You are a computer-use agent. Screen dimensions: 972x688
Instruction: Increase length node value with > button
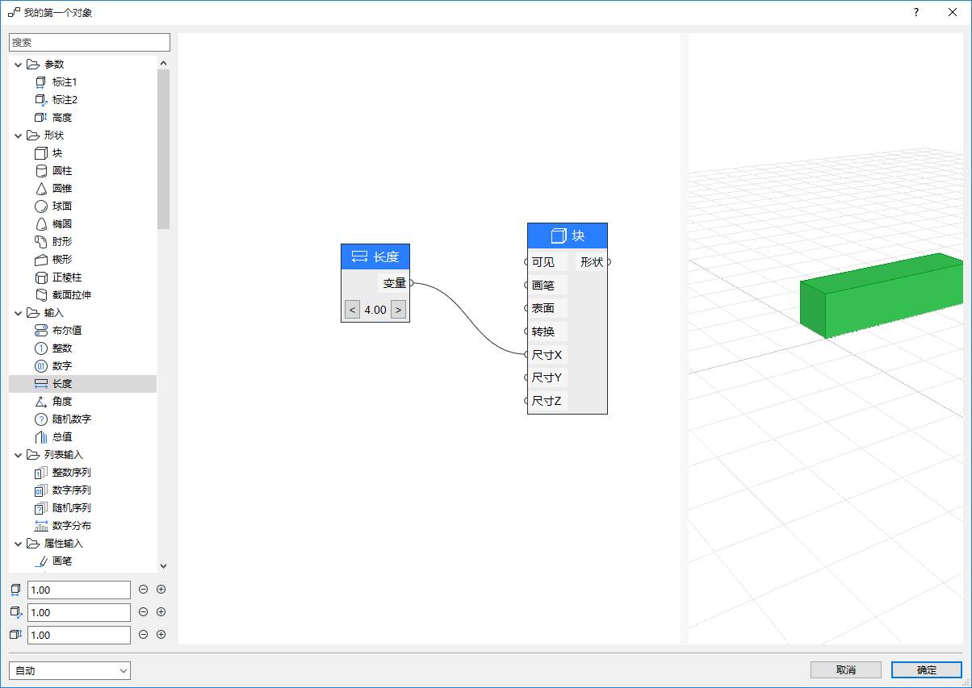[398, 310]
